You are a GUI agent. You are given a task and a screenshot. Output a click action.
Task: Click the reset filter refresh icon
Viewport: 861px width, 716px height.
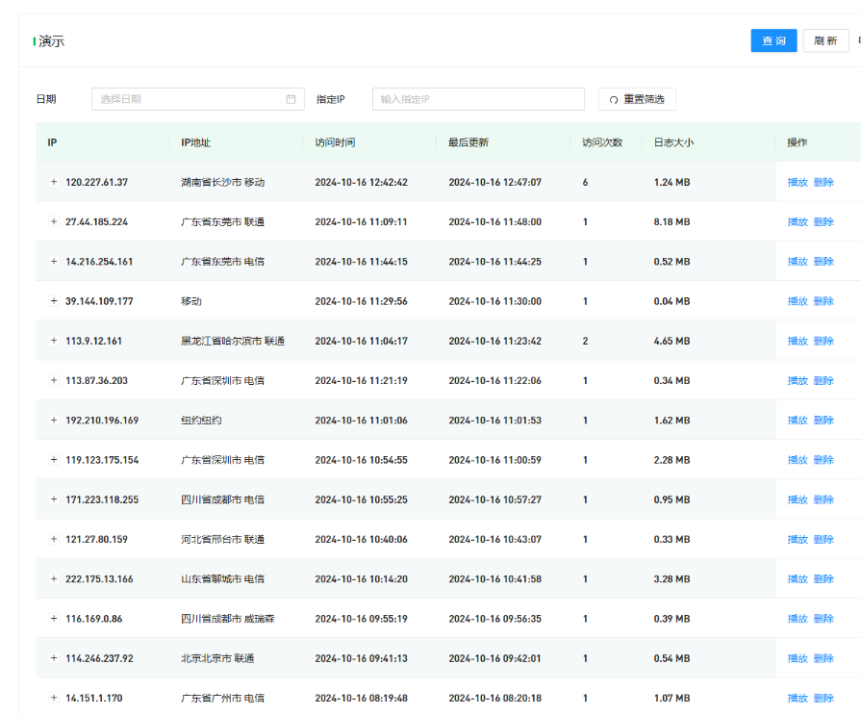[614, 100]
